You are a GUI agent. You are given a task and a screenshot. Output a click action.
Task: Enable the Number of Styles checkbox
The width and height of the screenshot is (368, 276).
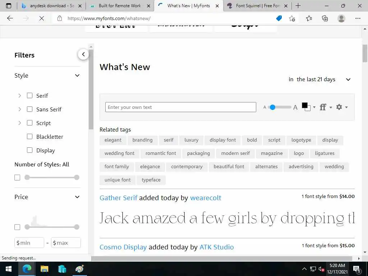tap(17, 178)
